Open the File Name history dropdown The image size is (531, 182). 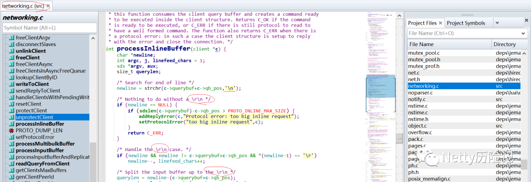(x=524, y=33)
